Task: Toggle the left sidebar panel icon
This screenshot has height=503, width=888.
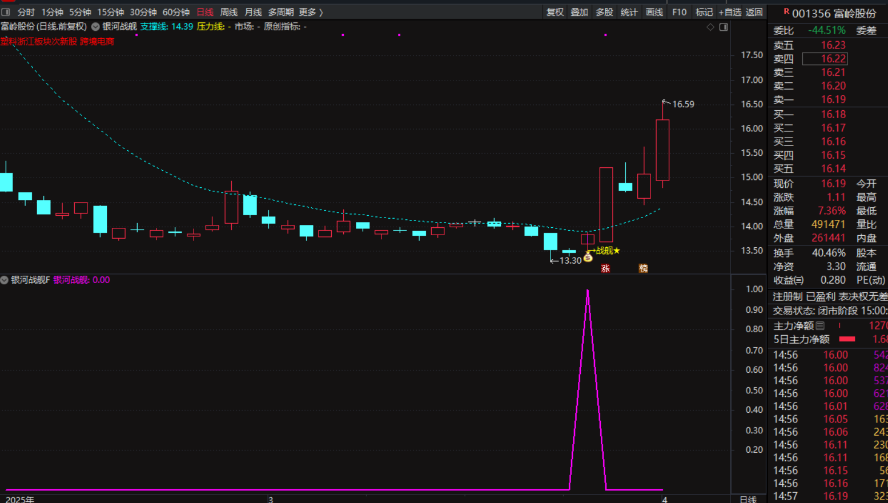Action: click(6, 12)
